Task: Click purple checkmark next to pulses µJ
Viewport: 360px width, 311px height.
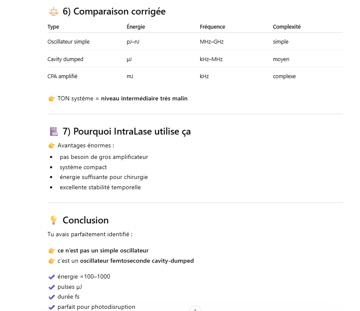Action: (x=52, y=287)
